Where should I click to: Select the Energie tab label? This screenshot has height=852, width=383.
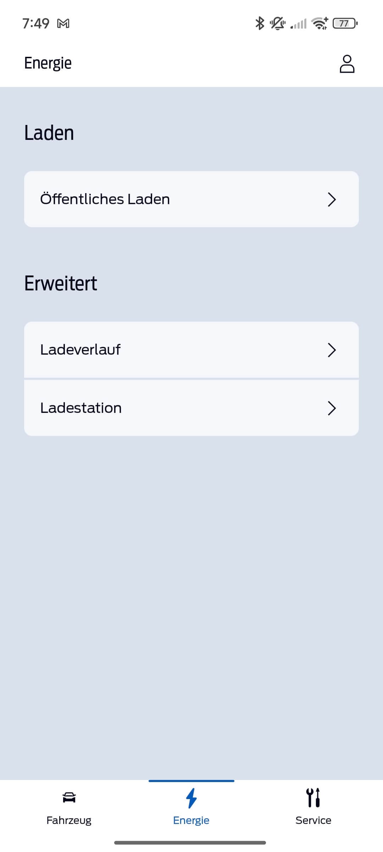[191, 820]
